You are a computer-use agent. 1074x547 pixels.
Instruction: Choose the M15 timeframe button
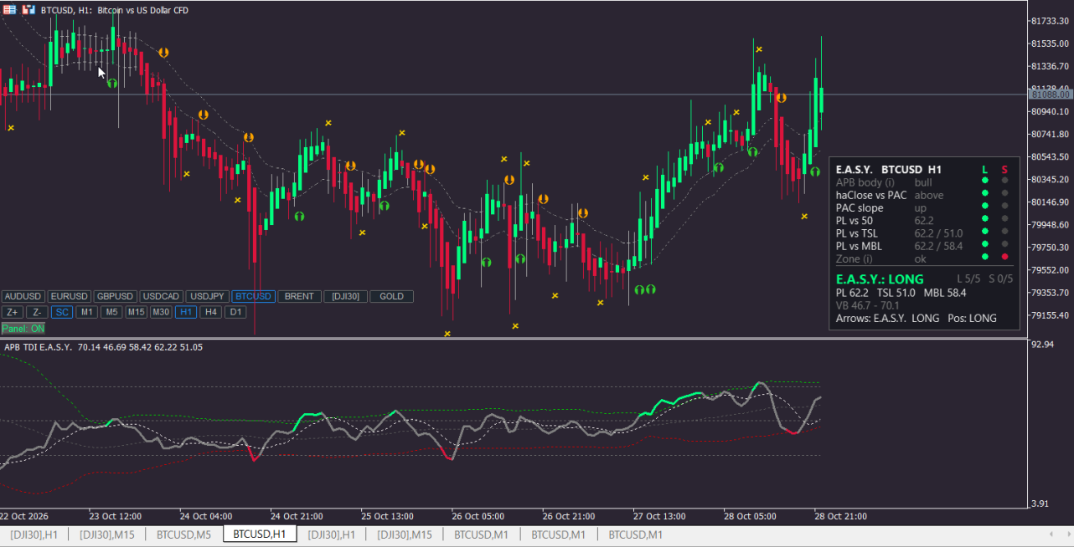137,312
